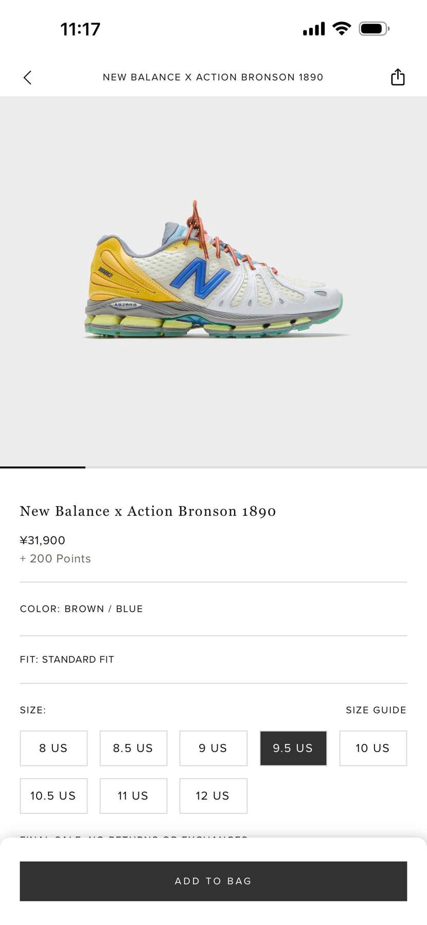Select size 8.5 US
The width and height of the screenshot is (427, 925).
coord(133,748)
